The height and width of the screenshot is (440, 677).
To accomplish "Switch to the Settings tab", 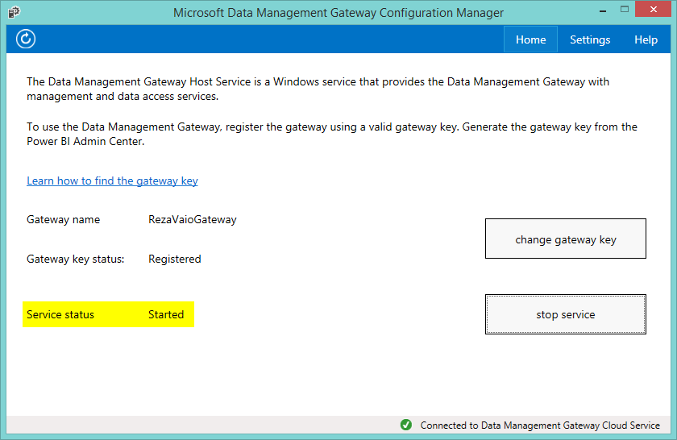I will click(590, 39).
